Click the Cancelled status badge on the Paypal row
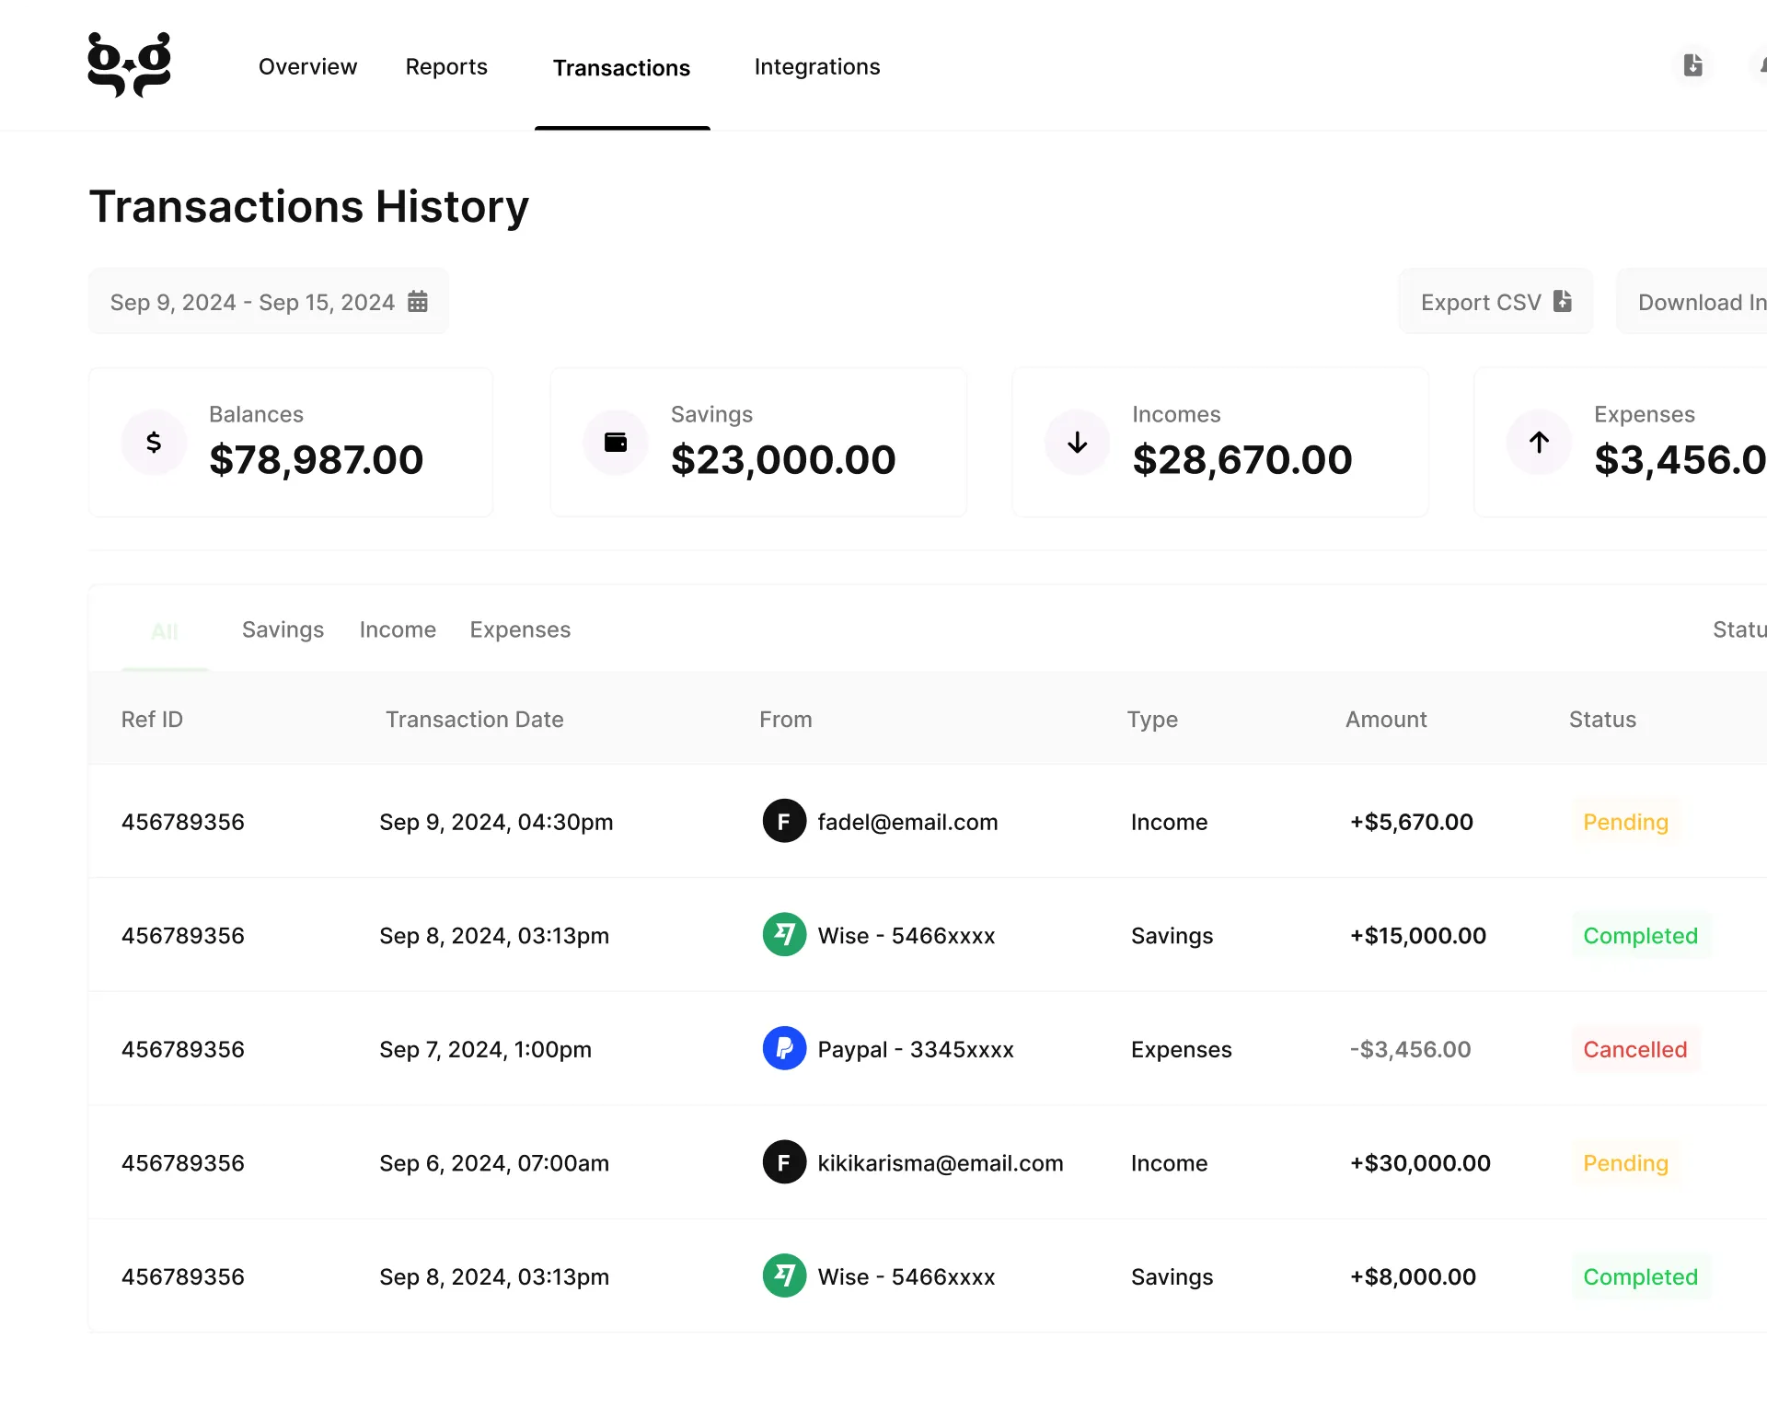 [1634, 1049]
